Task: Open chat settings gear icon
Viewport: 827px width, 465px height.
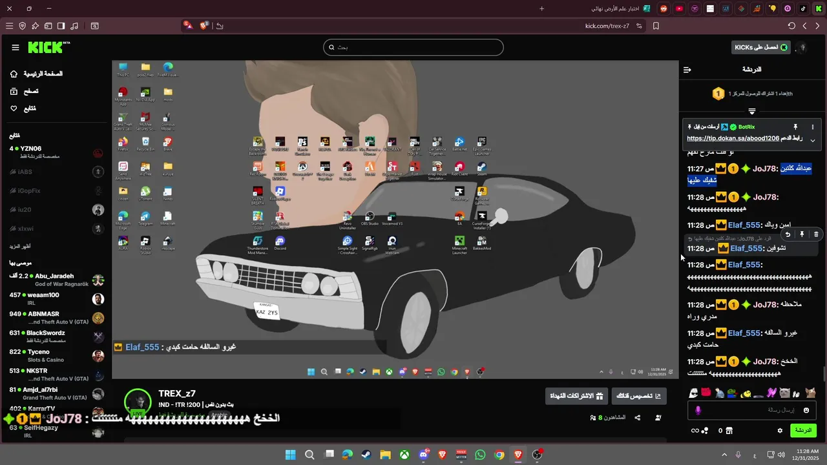Action: click(x=780, y=430)
